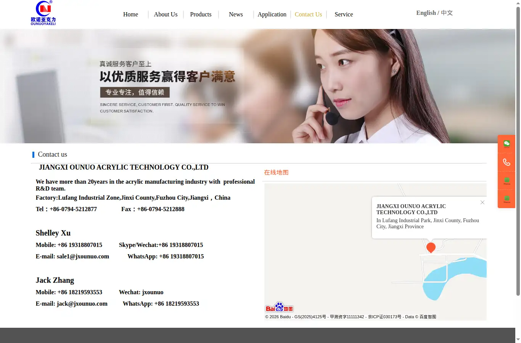Navigate to the News page
Image resolution: width=521 pixels, height=343 pixels.
(x=236, y=14)
